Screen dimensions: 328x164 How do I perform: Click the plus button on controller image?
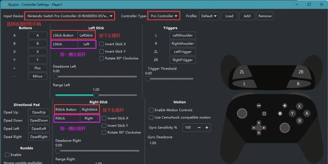tap(285, 106)
